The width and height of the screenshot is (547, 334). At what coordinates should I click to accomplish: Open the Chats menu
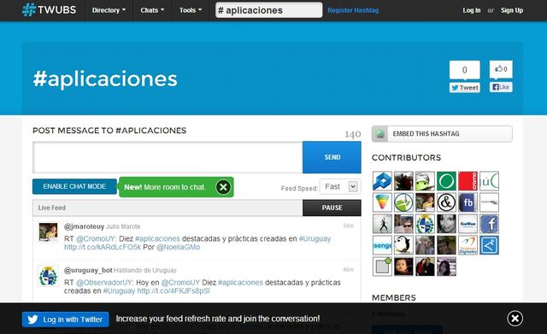tap(152, 10)
